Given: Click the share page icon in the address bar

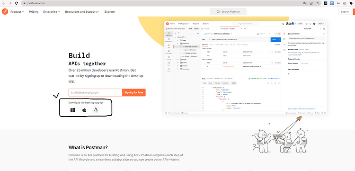Looking at the screenshot, I should click(311, 3).
